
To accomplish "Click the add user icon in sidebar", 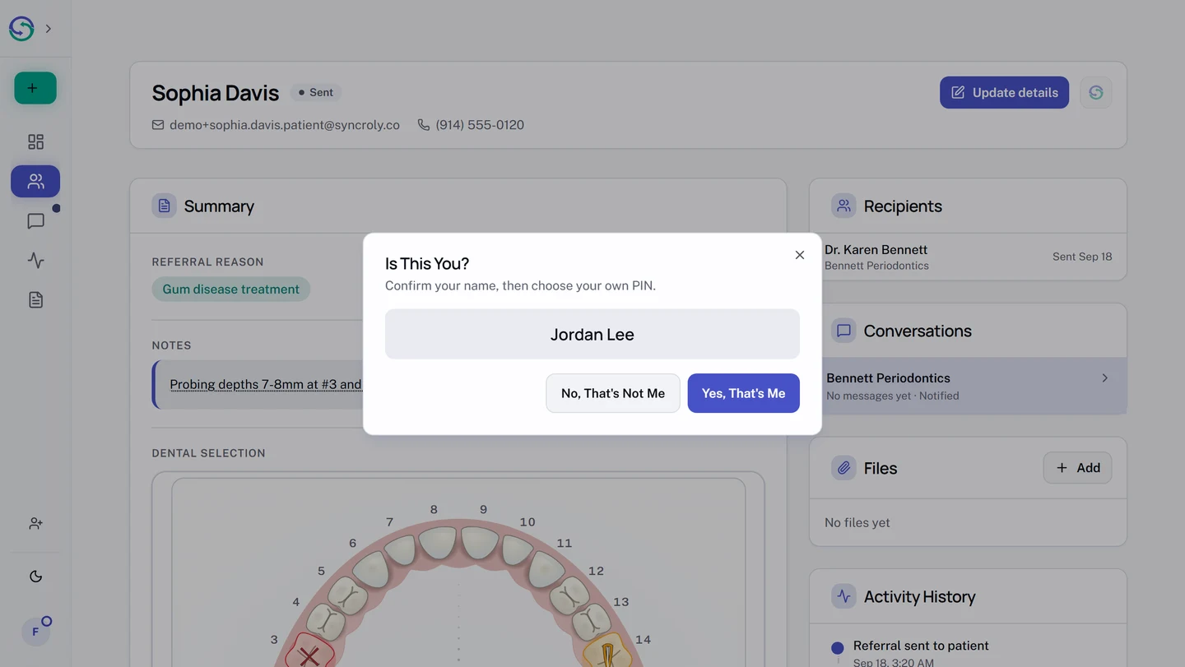I will pos(35,523).
